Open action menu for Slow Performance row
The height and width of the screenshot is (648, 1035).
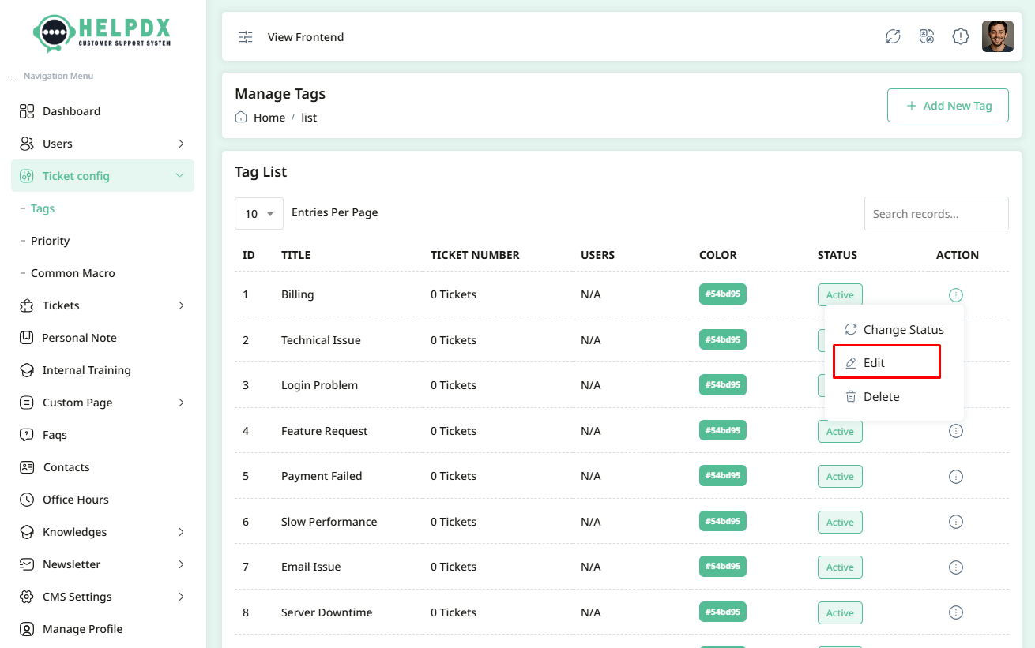click(956, 522)
